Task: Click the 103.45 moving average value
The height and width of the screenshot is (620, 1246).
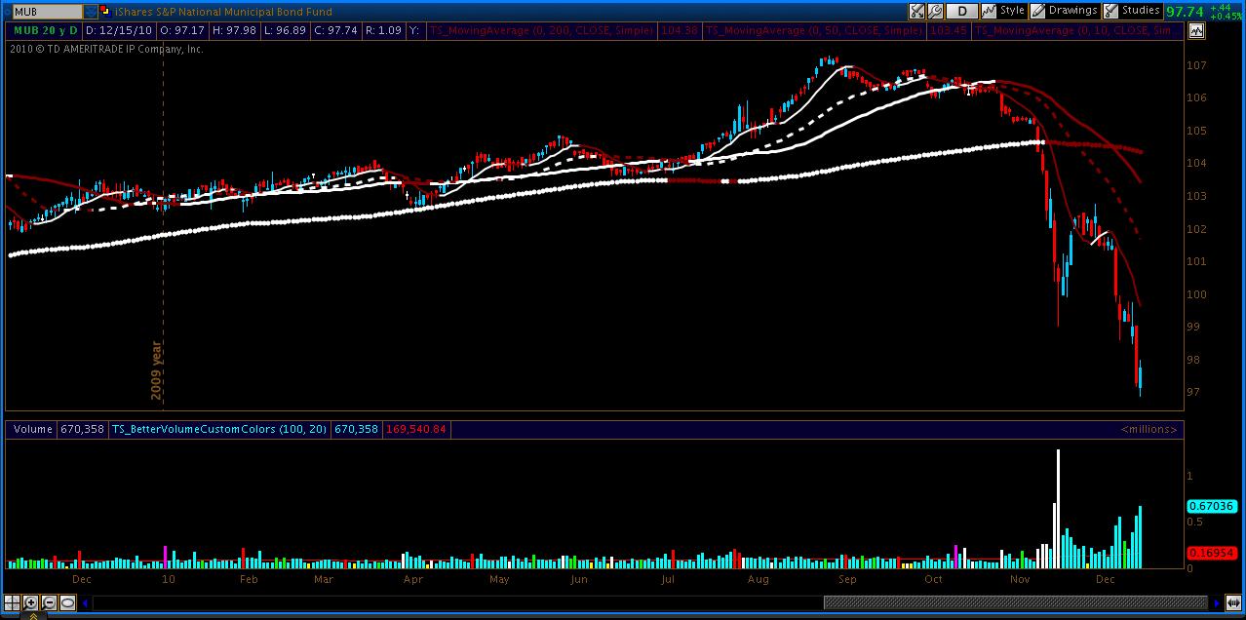Action: pos(947,30)
